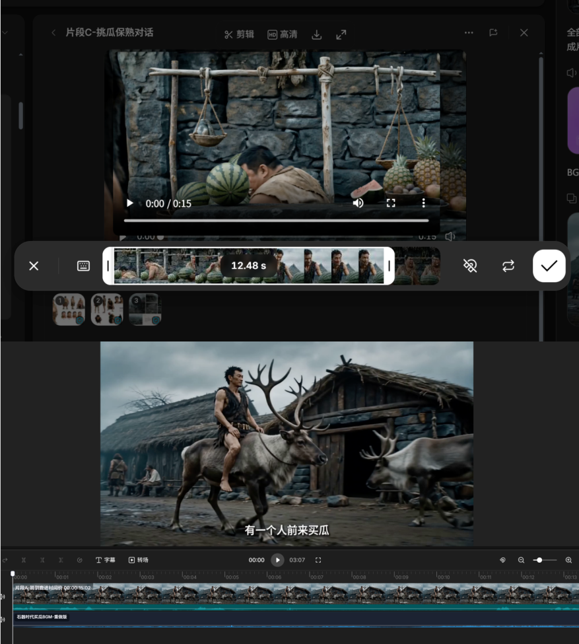579x644 pixels.
Task: Mute the watermelon video with the speaker icon
Action: 358,203
